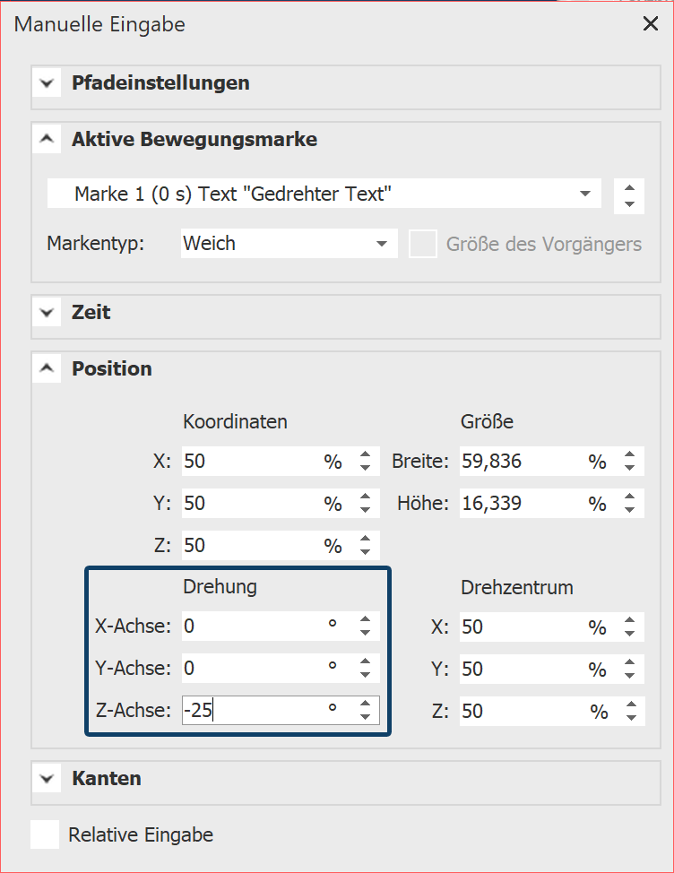Screen dimensions: 674x873
Task: Expand the Kanten section
Action: (47, 779)
